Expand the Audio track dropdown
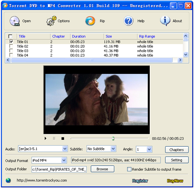 point(65,149)
